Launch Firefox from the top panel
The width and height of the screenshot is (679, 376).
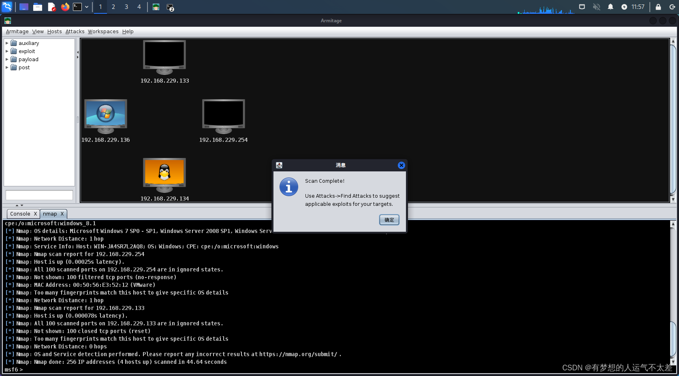tap(65, 7)
